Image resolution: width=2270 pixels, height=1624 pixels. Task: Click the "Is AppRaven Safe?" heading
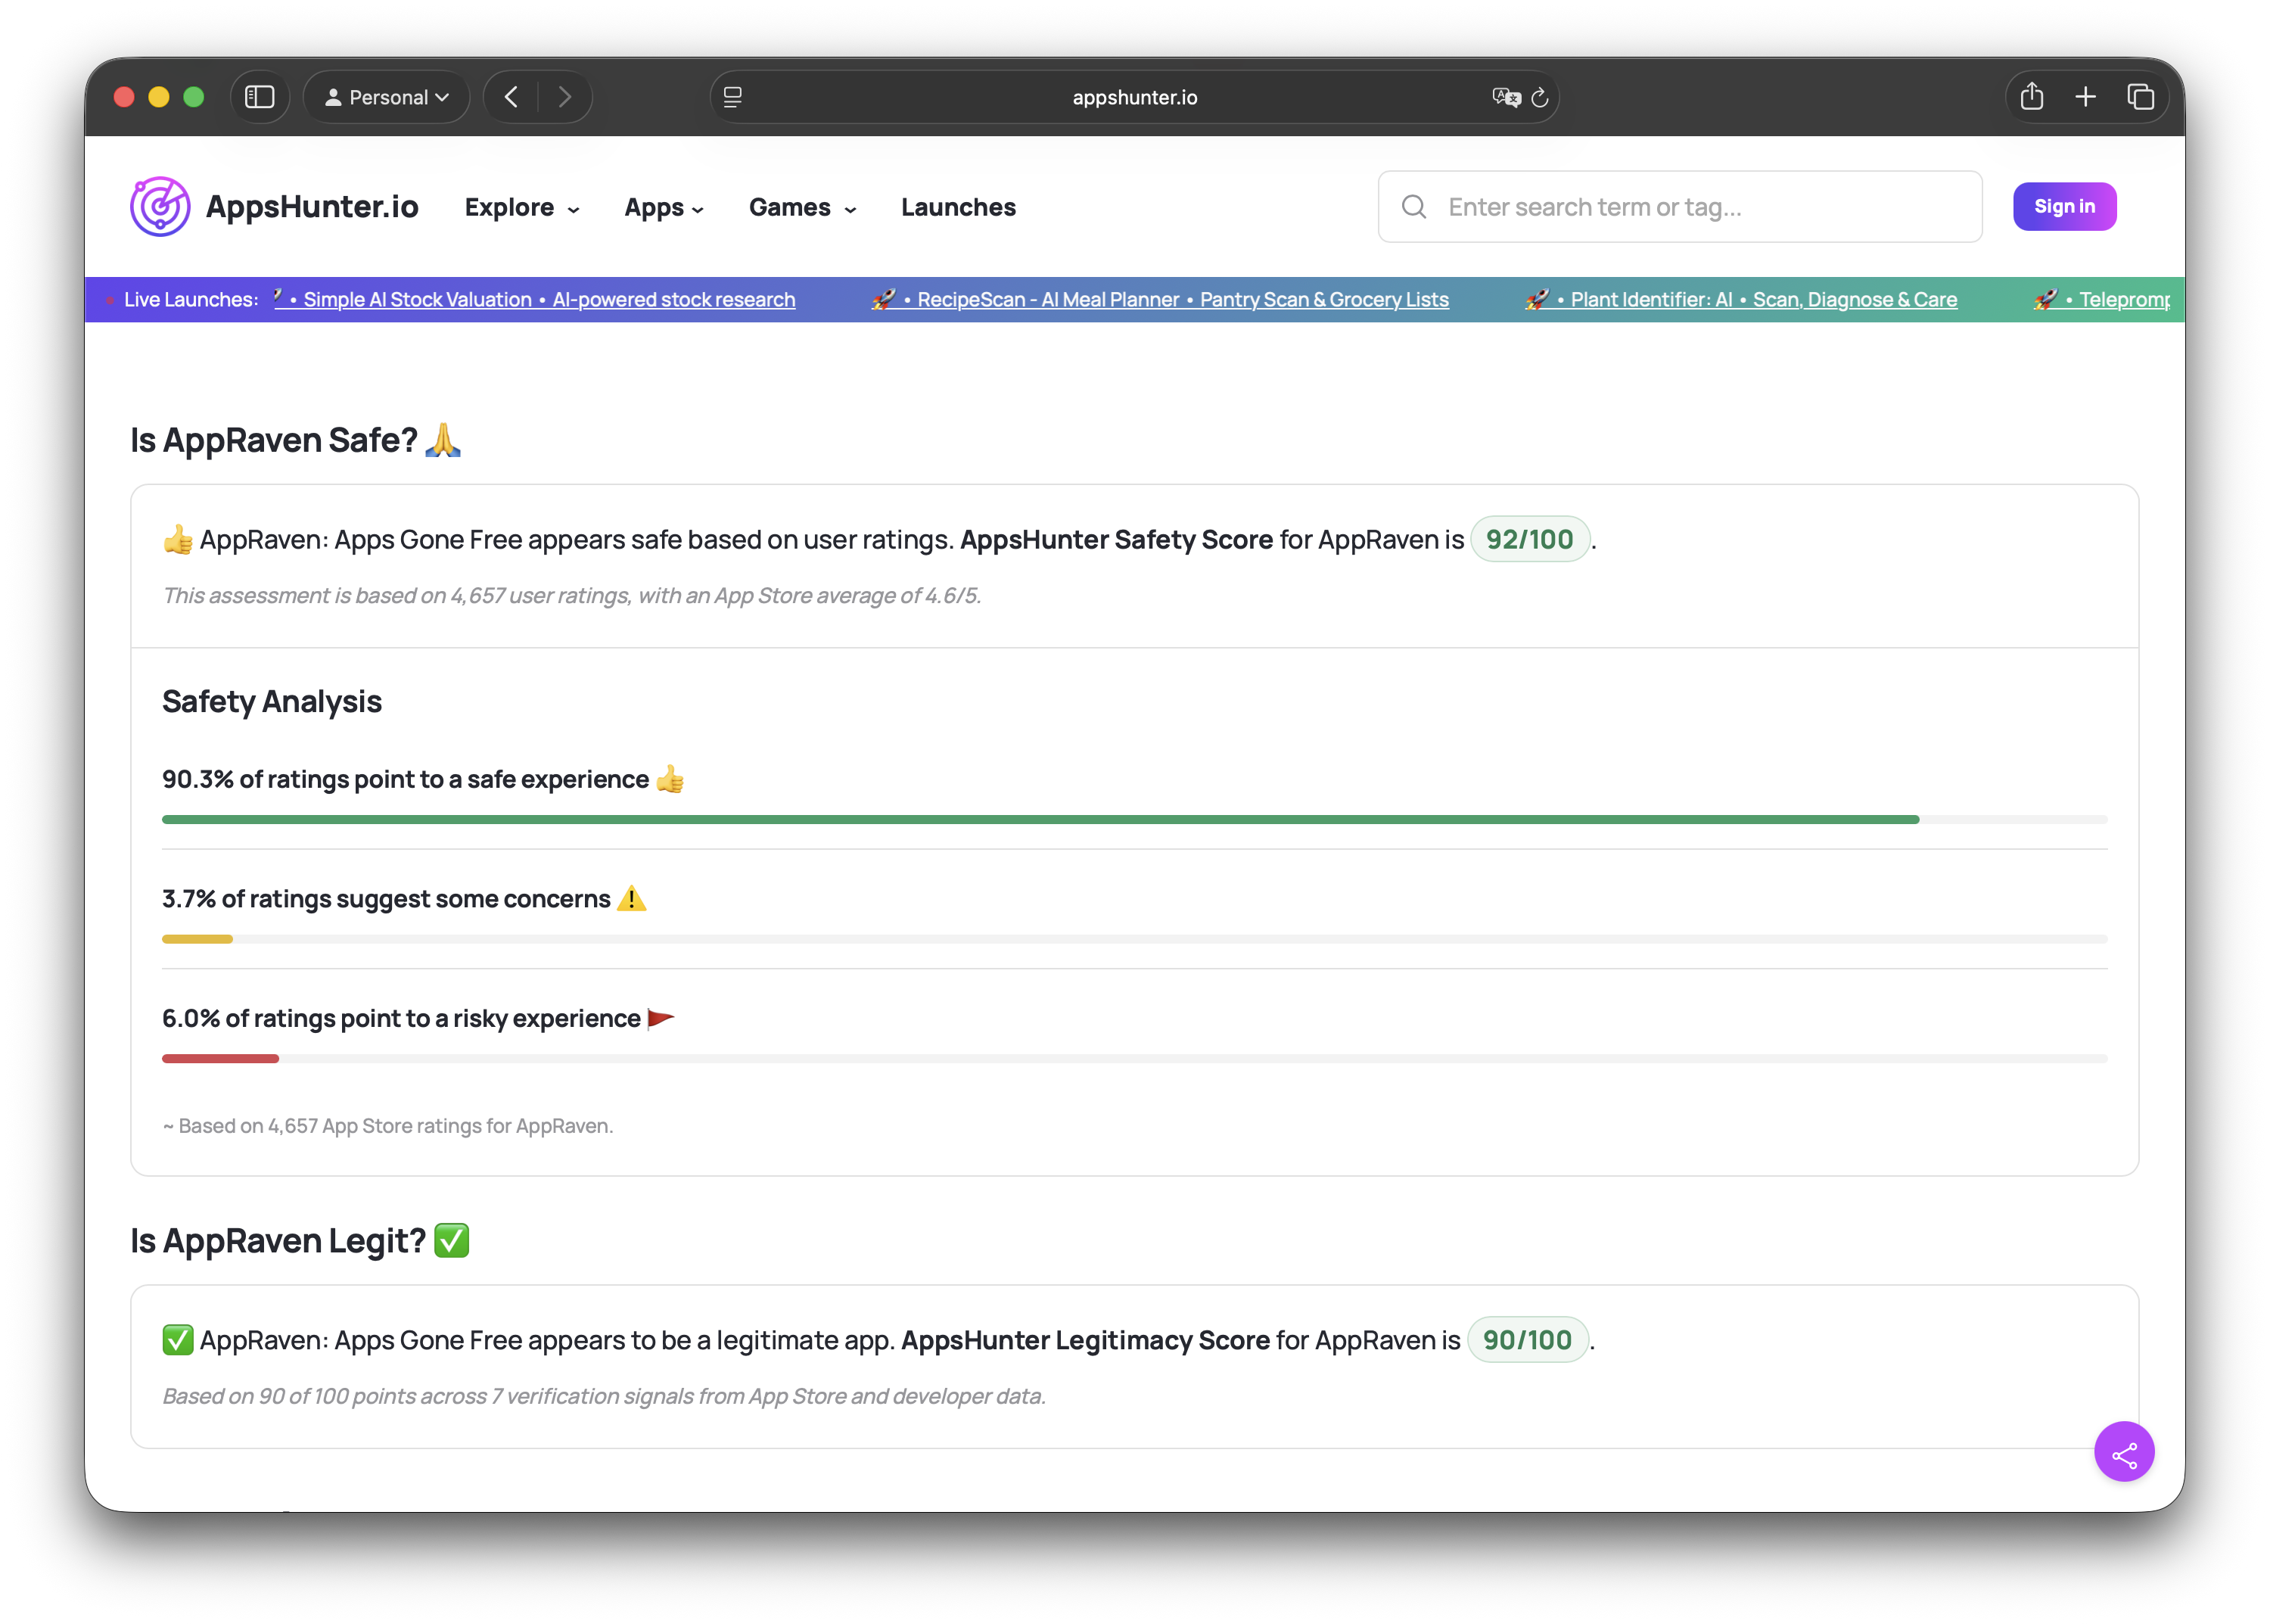coord(295,440)
